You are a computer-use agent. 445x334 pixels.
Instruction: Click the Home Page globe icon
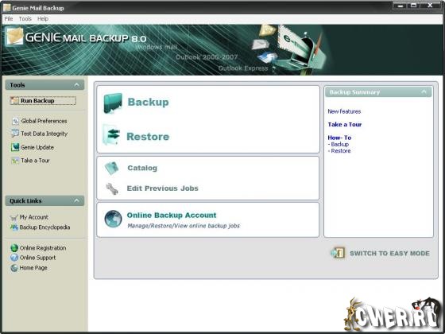point(14,268)
